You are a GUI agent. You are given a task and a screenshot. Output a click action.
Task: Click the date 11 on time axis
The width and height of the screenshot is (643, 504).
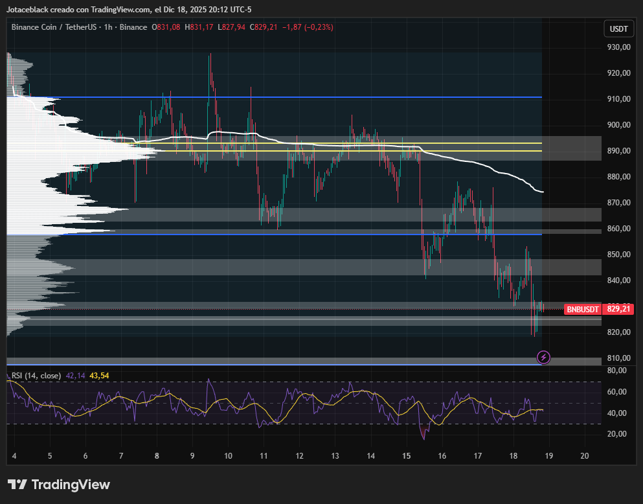[x=264, y=456]
